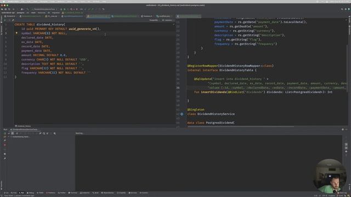
Task: Hide the Run panel with minimize icon
Action: 346,129
